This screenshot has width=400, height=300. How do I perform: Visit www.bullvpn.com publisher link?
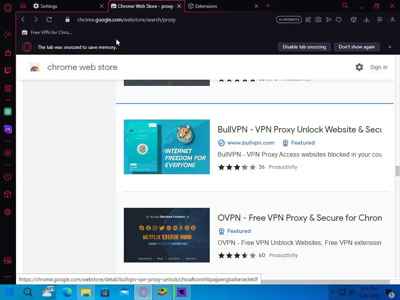point(250,143)
